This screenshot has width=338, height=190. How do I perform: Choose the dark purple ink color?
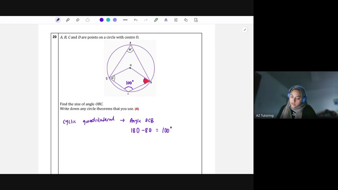(102, 20)
